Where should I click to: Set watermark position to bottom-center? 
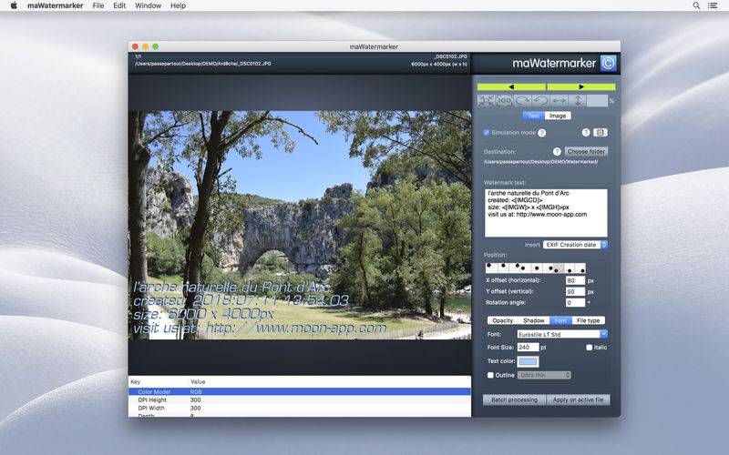[x=570, y=268]
